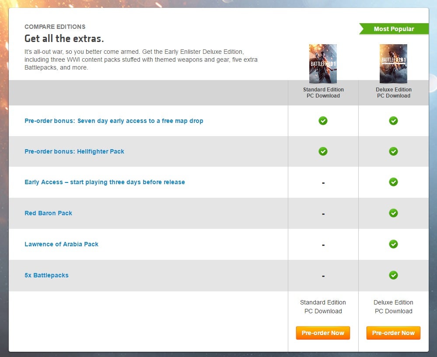Open the 5x Battlepacks link
This screenshot has height=357, width=437.
tap(46, 275)
